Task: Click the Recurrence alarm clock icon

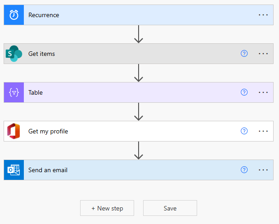Action: tap(14, 15)
